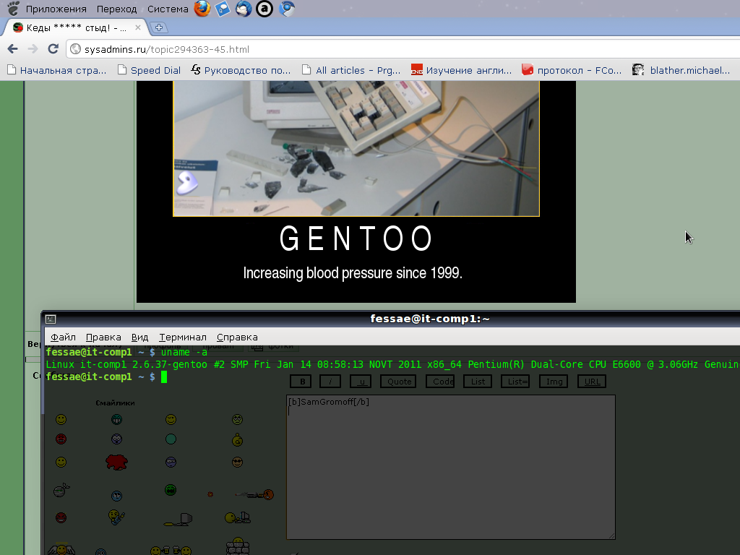Open the terminal Справка menu

pos(237,337)
